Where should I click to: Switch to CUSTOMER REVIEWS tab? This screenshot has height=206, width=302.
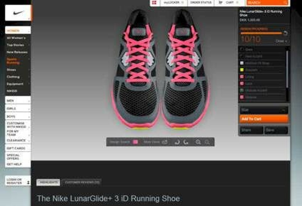[x=82, y=182]
